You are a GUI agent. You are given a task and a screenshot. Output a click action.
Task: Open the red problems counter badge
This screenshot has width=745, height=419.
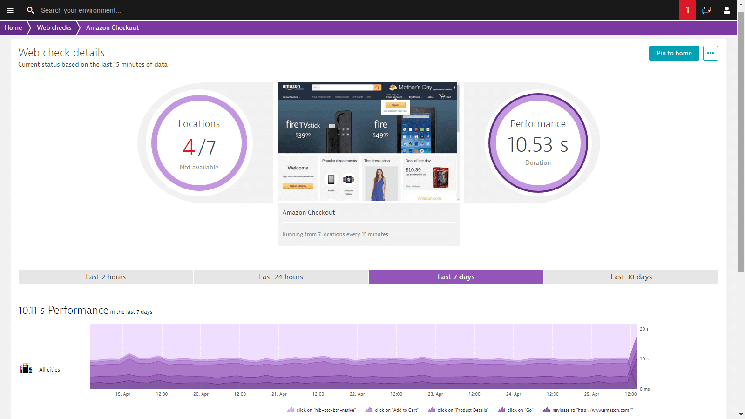[x=687, y=10]
